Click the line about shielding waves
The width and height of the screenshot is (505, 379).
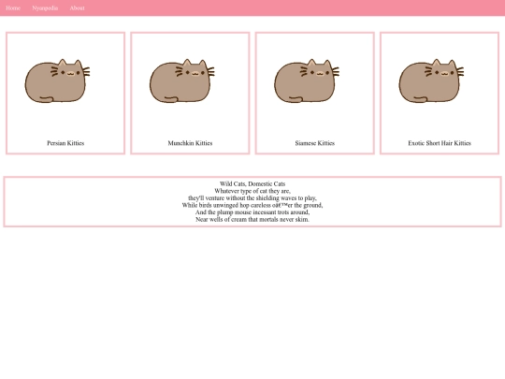tap(252, 198)
